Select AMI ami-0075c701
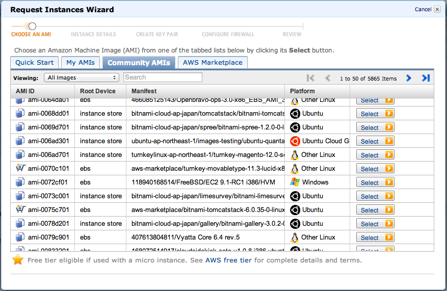The height and width of the screenshot is (291, 447). pyautogui.click(x=375, y=210)
